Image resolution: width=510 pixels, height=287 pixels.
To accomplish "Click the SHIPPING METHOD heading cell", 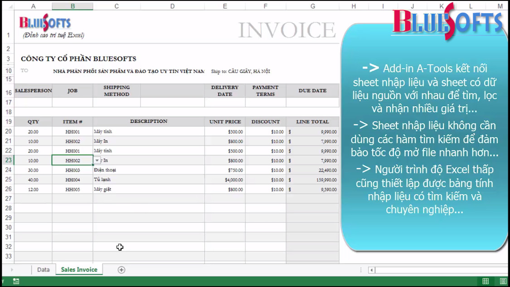I will click(x=117, y=91).
